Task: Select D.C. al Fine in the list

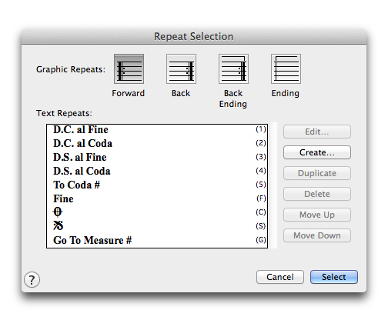Action: [157, 129]
